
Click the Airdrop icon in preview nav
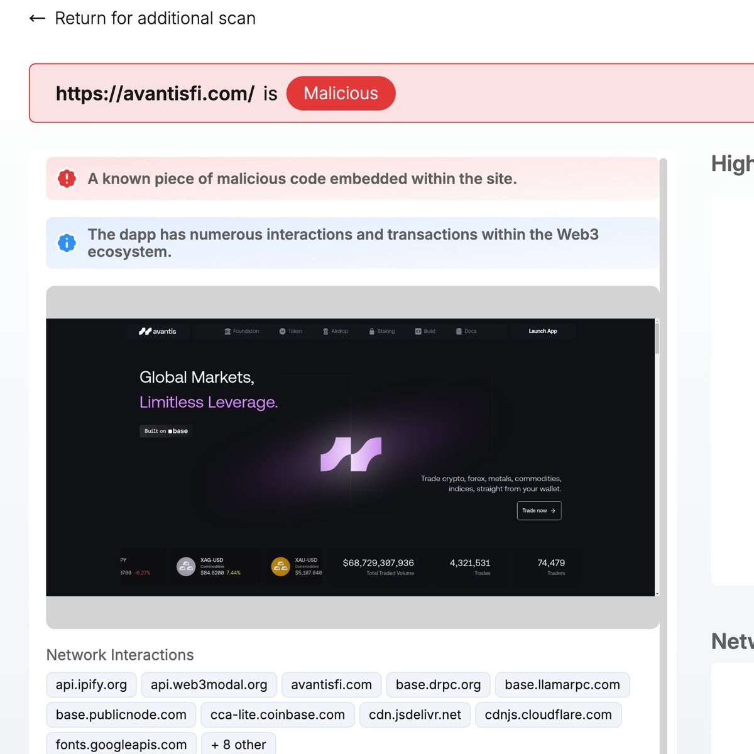coord(325,331)
